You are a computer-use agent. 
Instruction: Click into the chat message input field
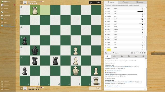tap(124, 89)
